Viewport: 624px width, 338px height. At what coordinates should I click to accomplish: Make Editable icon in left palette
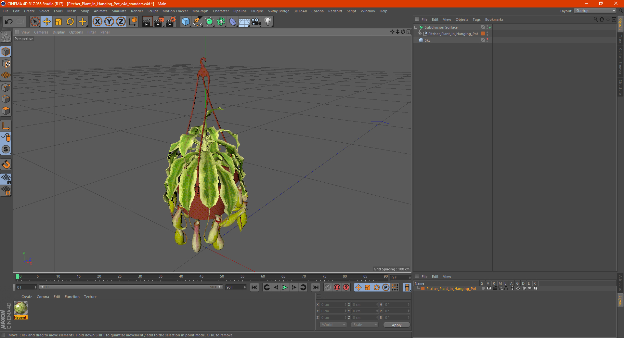(x=6, y=37)
